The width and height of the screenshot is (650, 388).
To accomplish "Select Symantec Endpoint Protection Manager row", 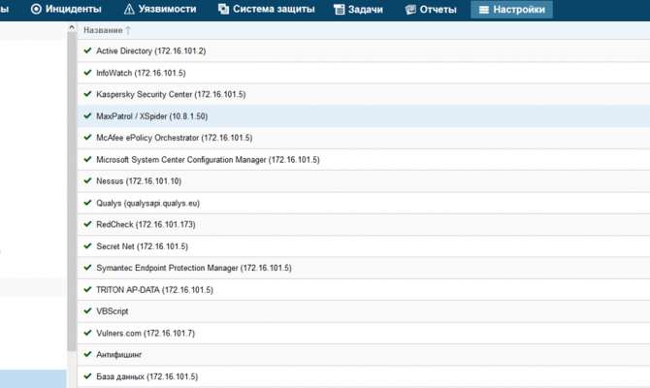I will tap(364, 268).
